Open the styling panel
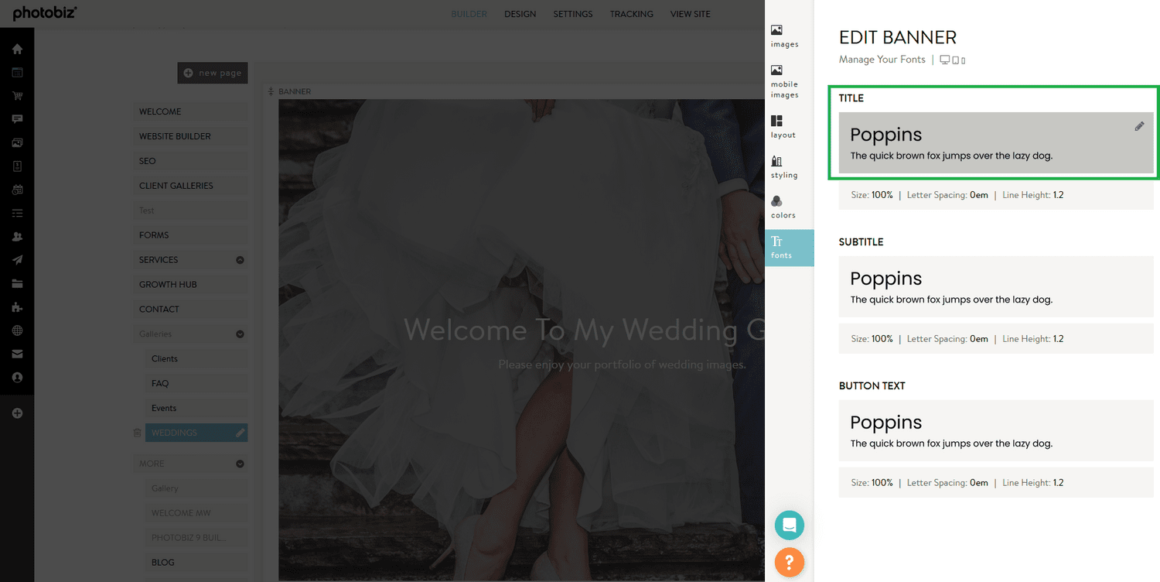Image resolution: width=1160 pixels, height=582 pixels. (x=783, y=167)
